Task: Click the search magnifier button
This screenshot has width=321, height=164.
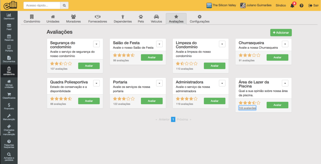Action: tap(64, 6)
